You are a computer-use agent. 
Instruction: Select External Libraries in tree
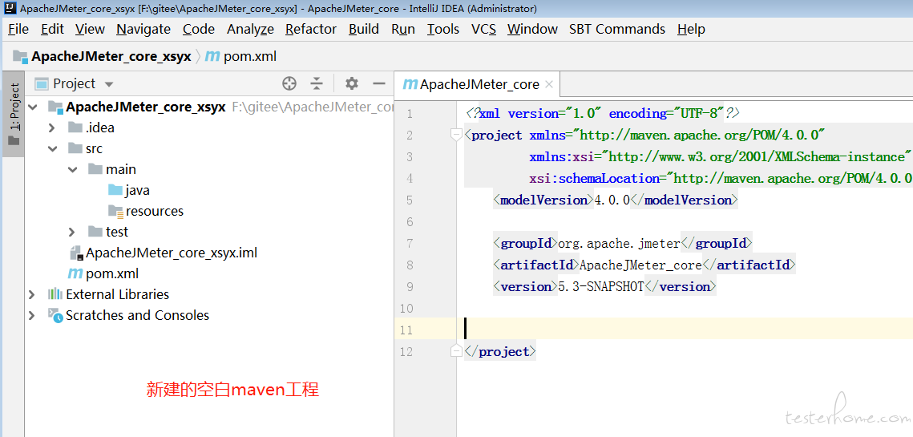117,294
